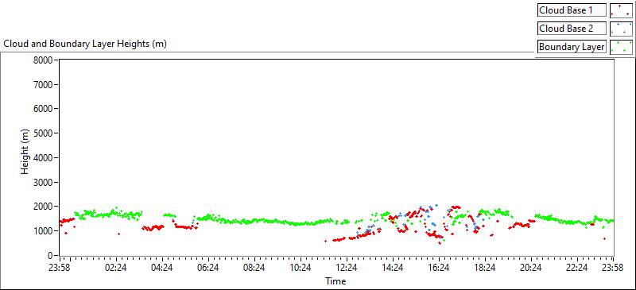Click the first 23:58 time axis label
This screenshot has height=290, width=636.
60,268
